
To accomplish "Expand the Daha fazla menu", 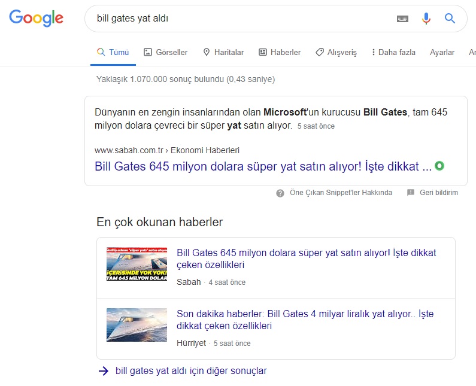I will point(394,52).
